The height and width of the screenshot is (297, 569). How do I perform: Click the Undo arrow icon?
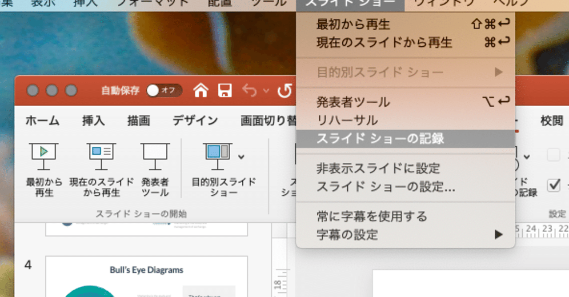coord(249,91)
